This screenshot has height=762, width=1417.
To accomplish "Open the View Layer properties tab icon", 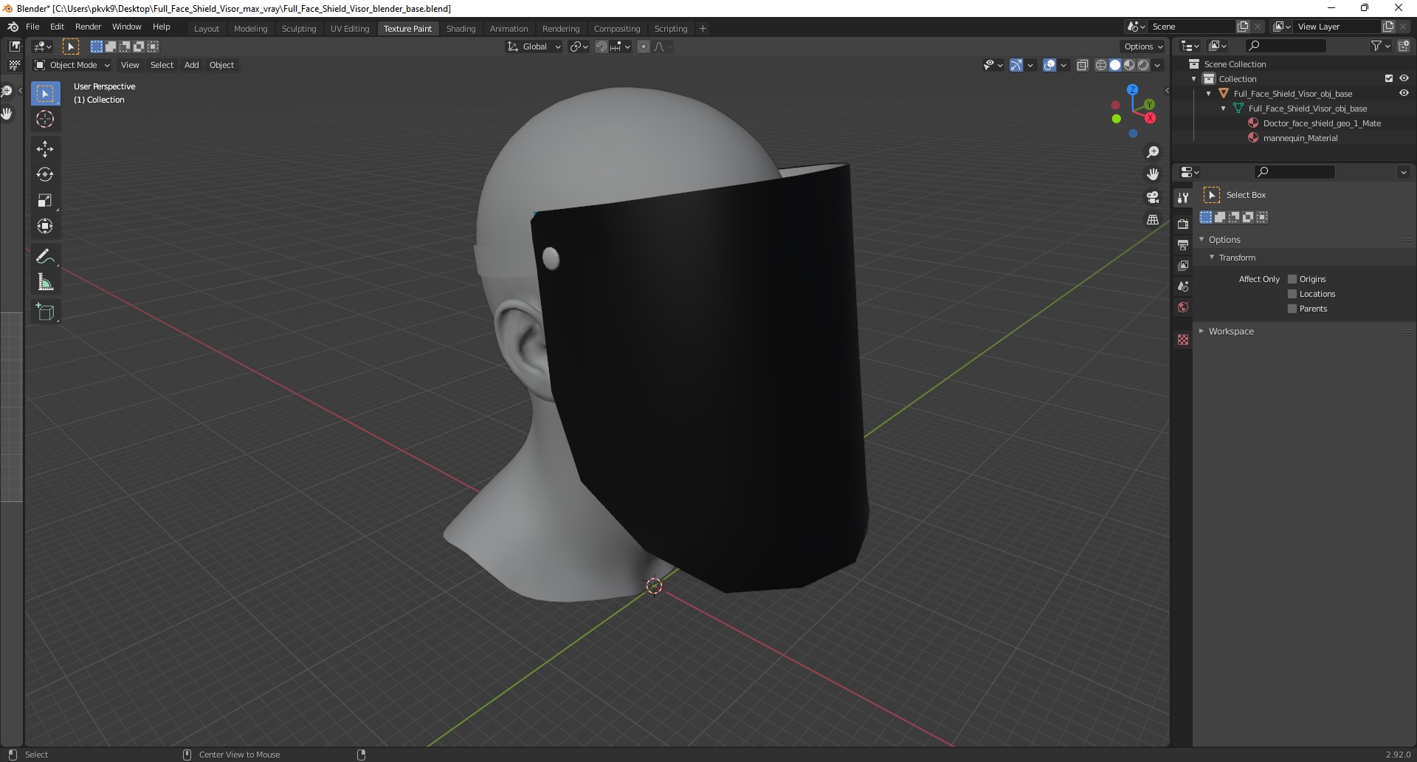I will 1183,265.
